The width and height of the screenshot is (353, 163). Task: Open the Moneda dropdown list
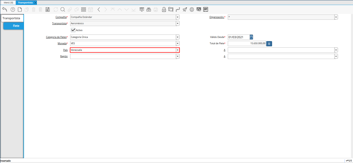point(177,43)
